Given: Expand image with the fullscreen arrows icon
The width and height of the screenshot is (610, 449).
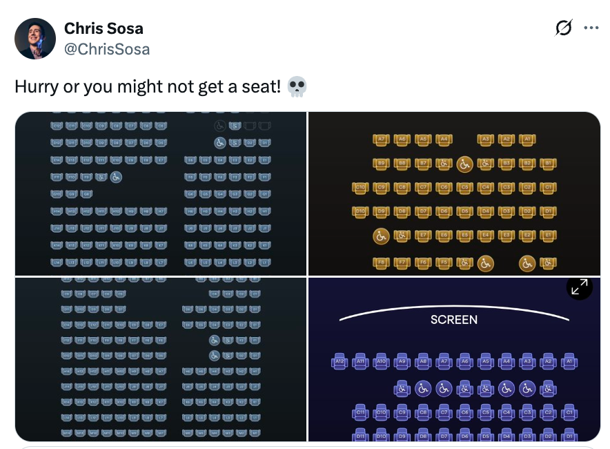Looking at the screenshot, I should pyautogui.click(x=579, y=287).
